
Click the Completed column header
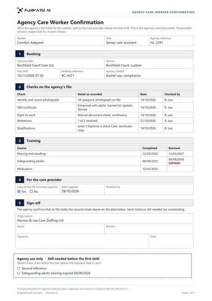pyautogui.click(x=150, y=148)
